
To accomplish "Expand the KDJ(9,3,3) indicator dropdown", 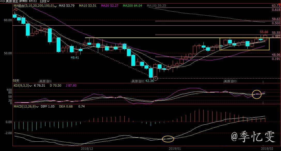I will point(31,86).
